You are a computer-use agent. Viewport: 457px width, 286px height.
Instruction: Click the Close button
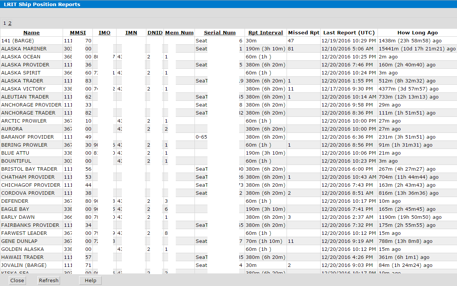tap(17, 281)
